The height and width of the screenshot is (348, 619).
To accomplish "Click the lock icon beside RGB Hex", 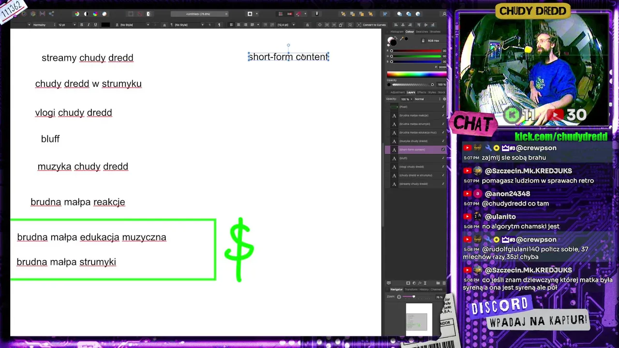I will 424,41.
